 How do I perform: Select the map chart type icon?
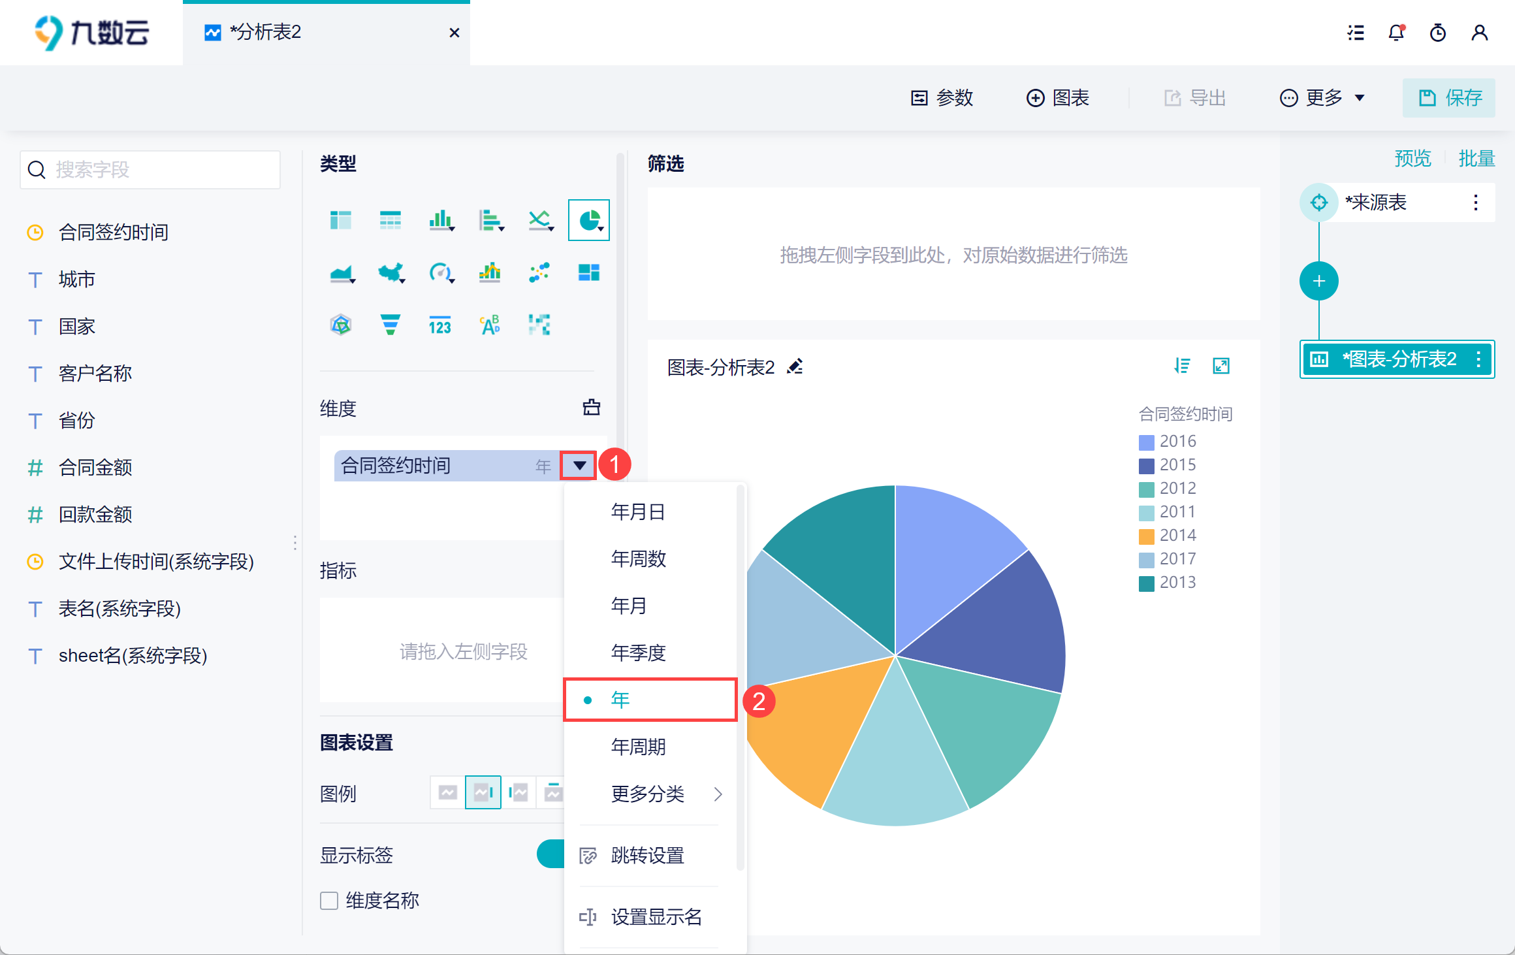(x=391, y=272)
